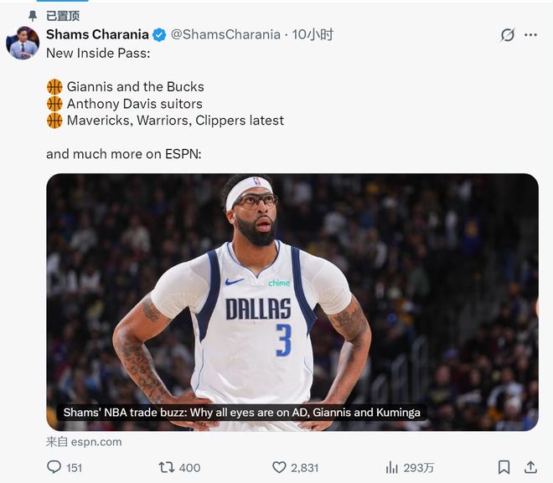Open the Anthony Davis Dallas article image
Viewport: 553px width, 483px height.
pos(292,285)
